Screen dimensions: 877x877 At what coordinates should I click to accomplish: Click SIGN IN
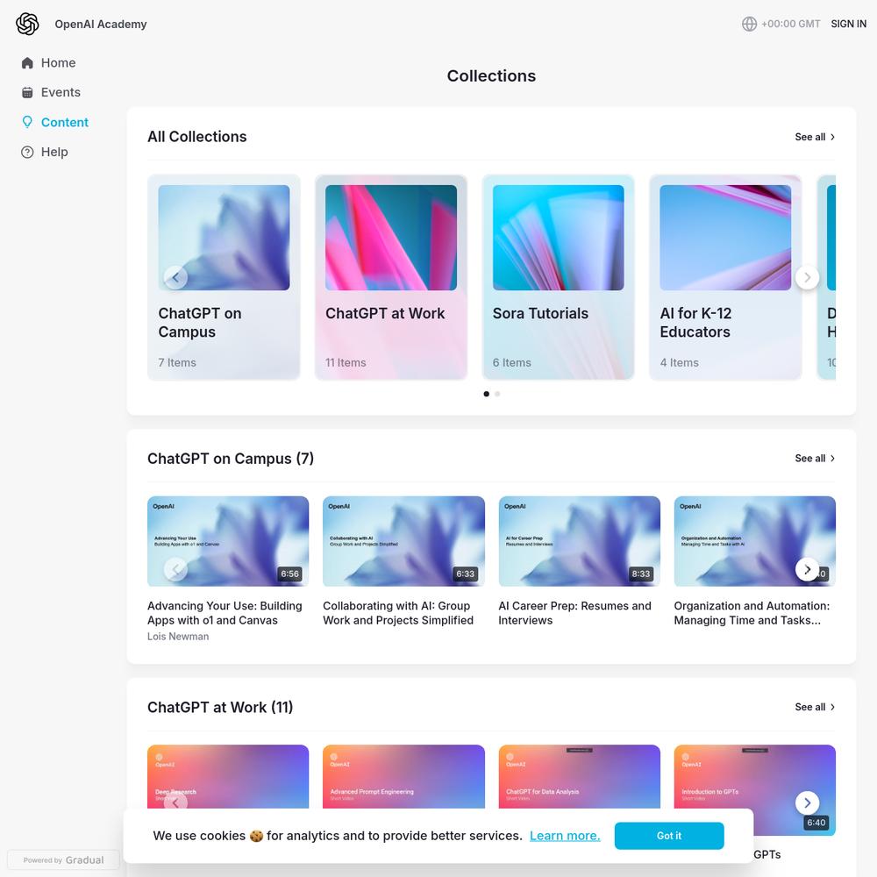click(x=848, y=24)
